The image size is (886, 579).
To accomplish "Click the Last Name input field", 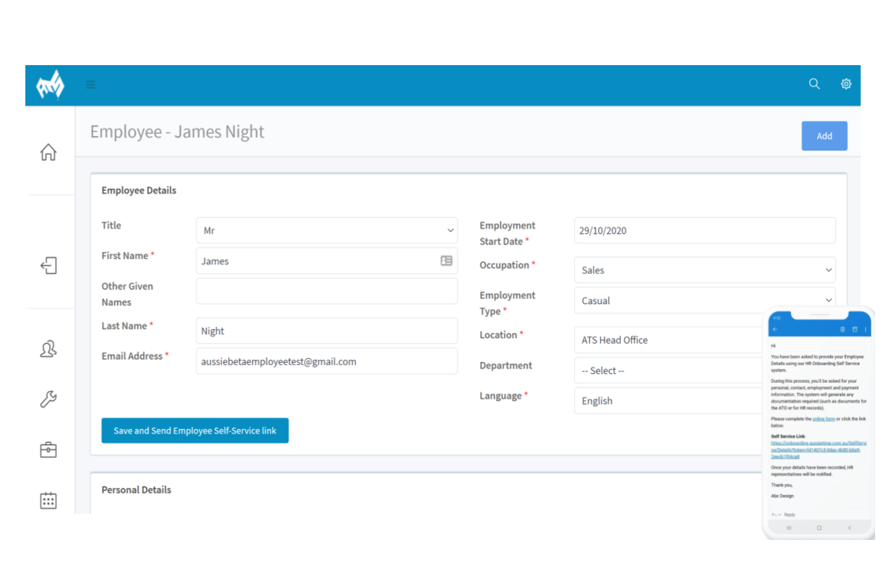I will [x=326, y=331].
